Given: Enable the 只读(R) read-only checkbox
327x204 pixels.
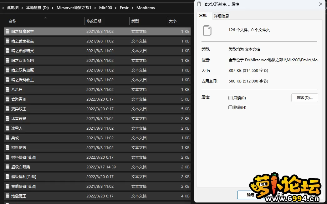Looking at the screenshot, I should 231,98.
